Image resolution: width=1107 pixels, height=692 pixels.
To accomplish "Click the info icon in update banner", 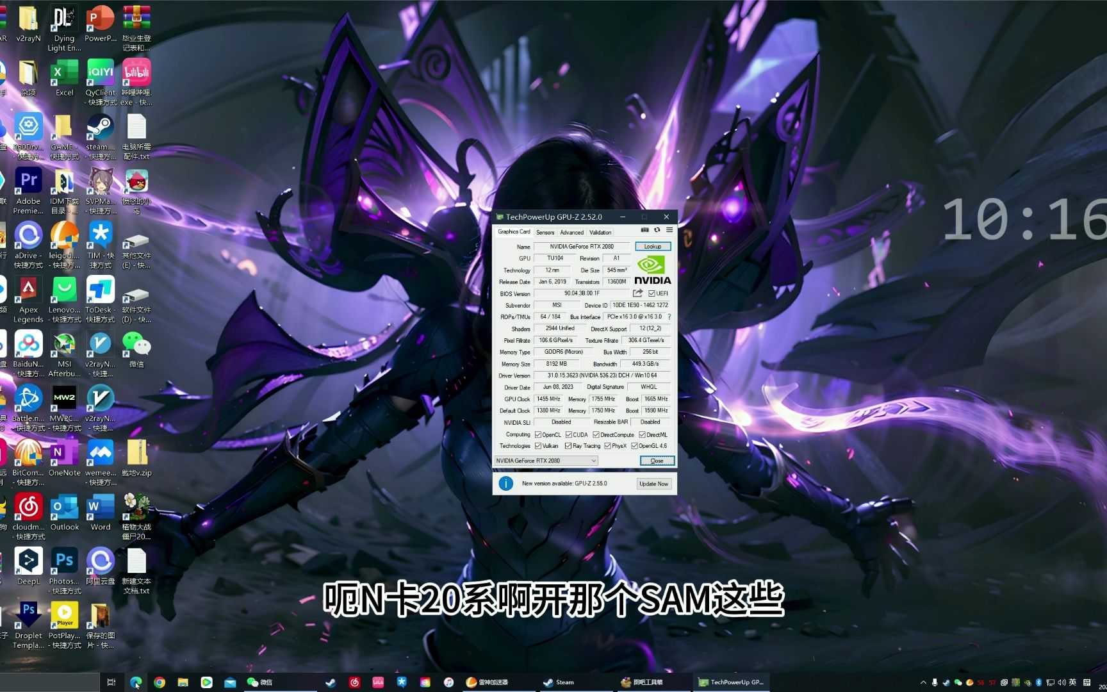I will tap(505, 483).
